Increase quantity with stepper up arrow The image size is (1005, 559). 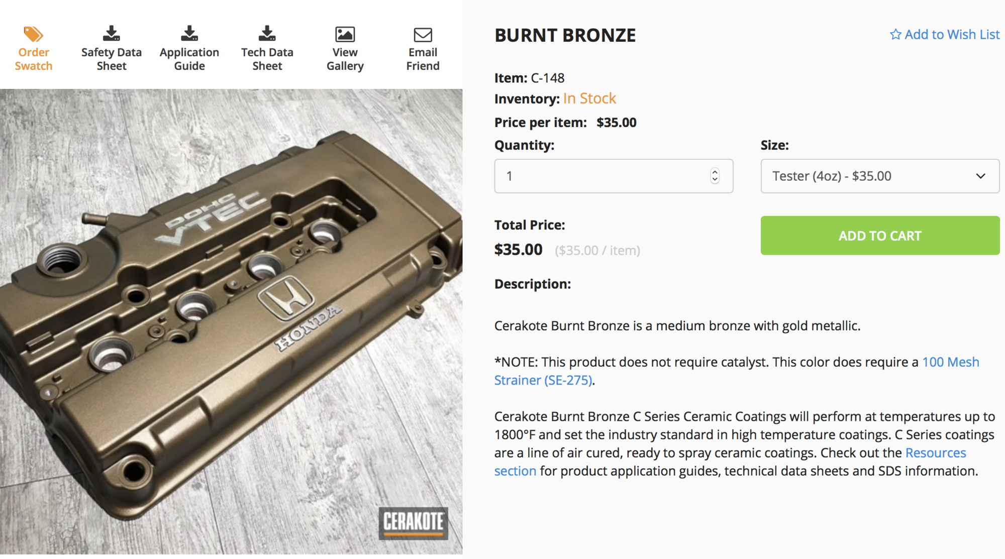[x=715, y=172]
